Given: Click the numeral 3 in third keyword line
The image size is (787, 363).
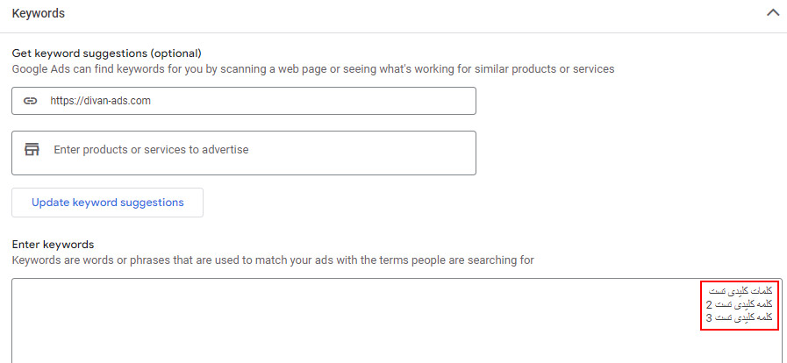Looking at the screenshot, I should click(709, 318).
